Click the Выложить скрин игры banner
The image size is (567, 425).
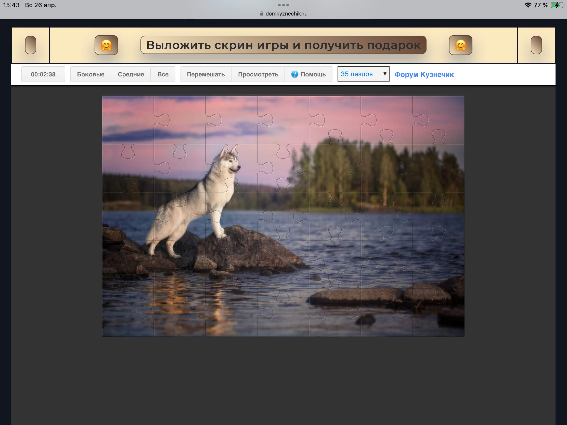[283, 45]
